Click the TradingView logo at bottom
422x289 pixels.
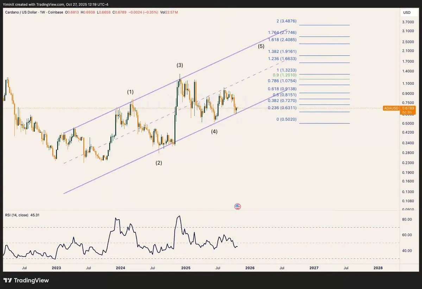26,281
